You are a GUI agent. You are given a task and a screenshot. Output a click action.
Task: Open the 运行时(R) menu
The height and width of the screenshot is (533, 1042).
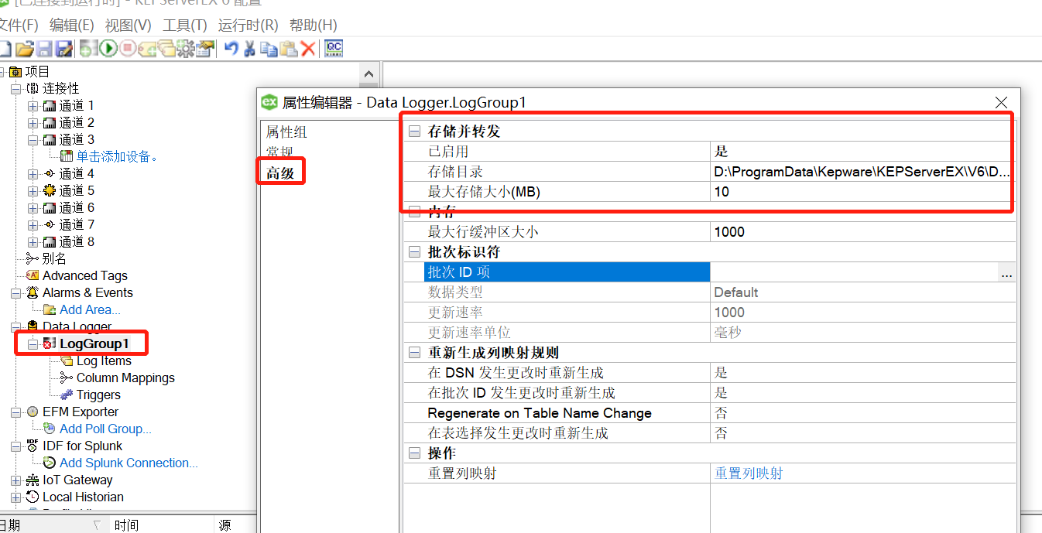248,26
